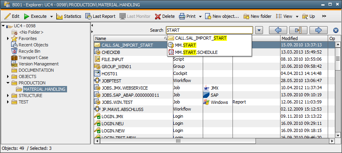Collapse the UC4 - 0098 root node
This screenshot has width=342, height=153.
(3, 26)
